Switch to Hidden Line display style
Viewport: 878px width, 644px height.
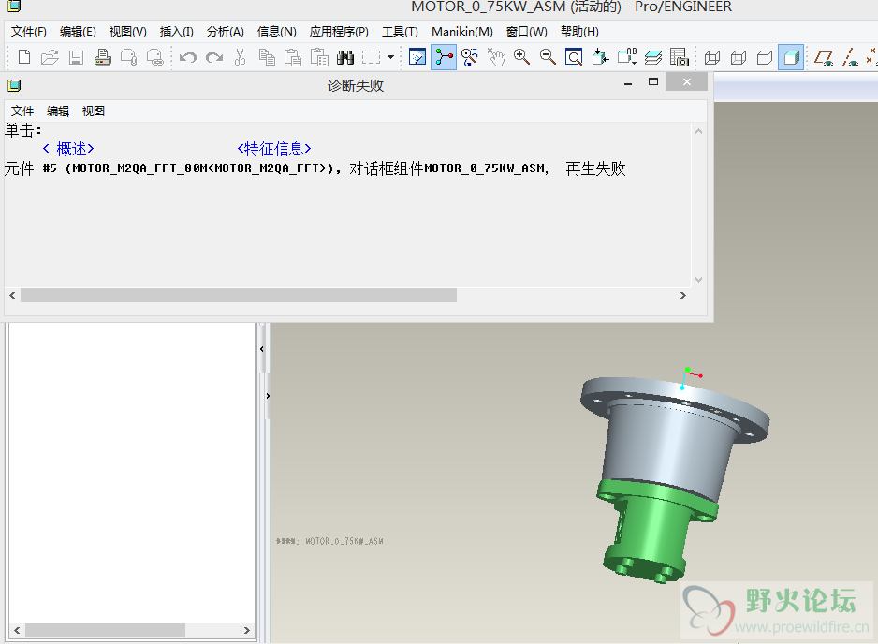point(739,57)
